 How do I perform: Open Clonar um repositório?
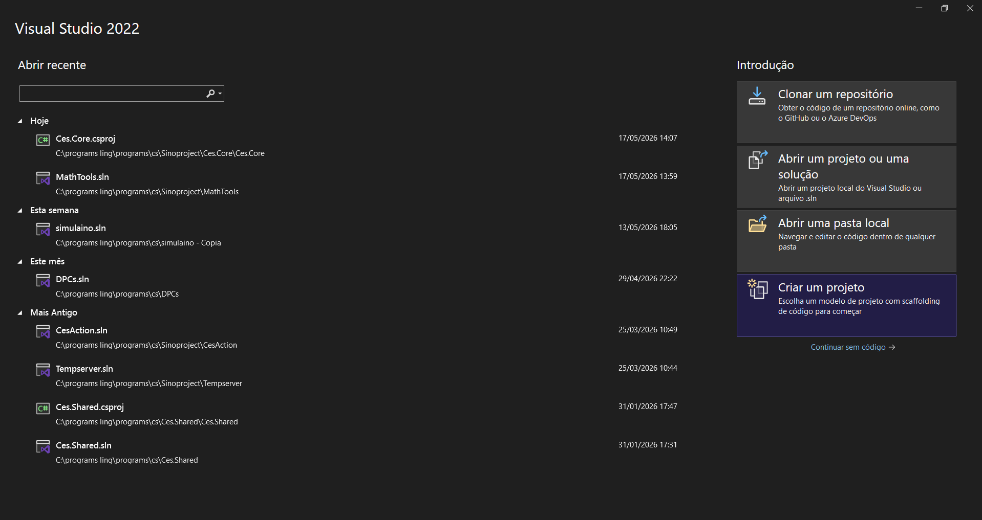846,112
